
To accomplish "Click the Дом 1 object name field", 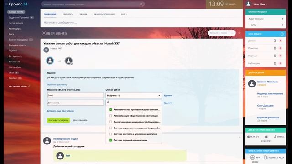I will click(x=75, y=95).
